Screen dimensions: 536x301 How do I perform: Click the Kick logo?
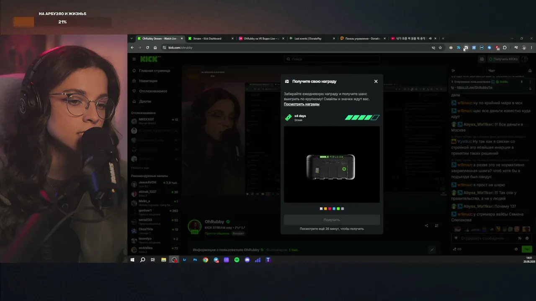coord(149,59)
